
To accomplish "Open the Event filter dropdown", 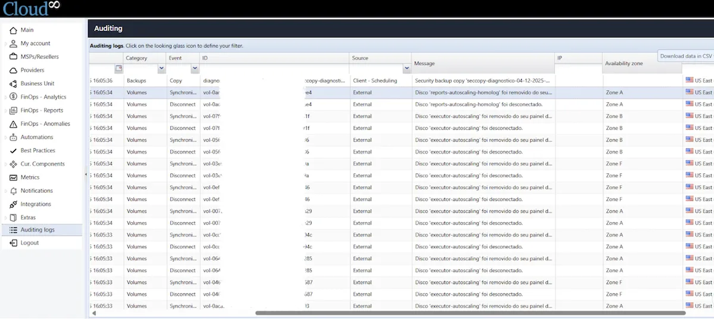I will coord(195,68).
